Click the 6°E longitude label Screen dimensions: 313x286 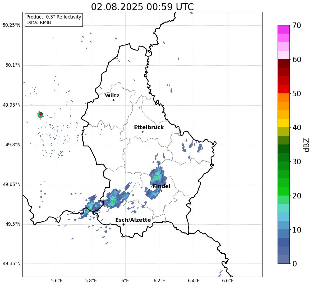(x=125, y=281)
